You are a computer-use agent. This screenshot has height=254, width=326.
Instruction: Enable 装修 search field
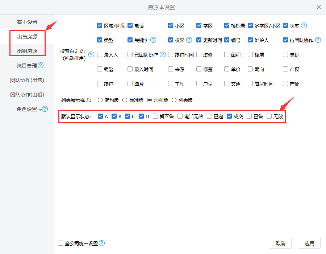pos(199,54)
